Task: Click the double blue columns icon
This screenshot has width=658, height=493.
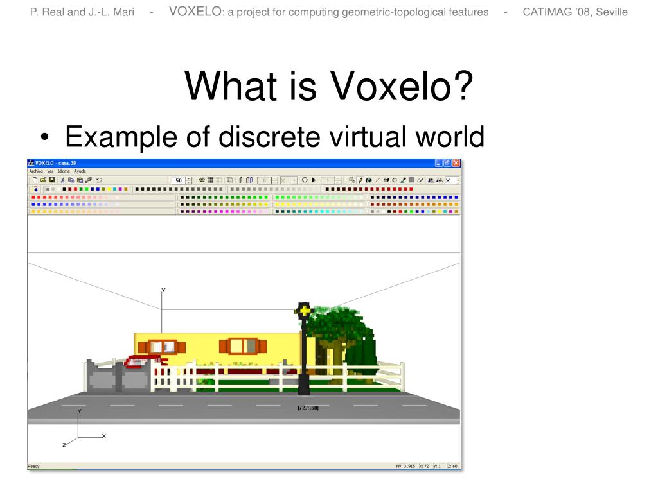Action: 249,180
